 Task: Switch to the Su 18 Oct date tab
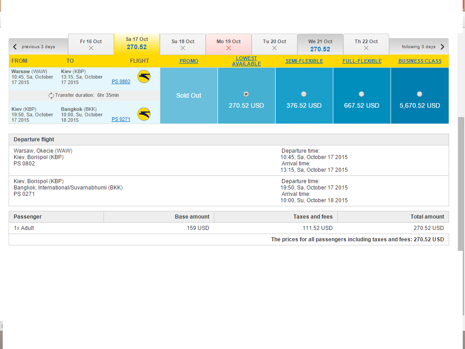183,45
